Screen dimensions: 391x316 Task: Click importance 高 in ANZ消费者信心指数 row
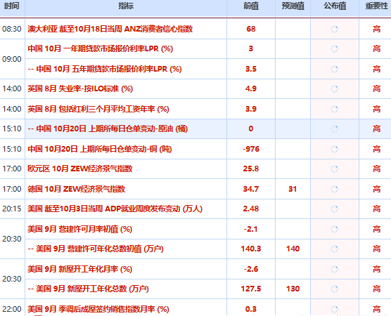[376, 29]
